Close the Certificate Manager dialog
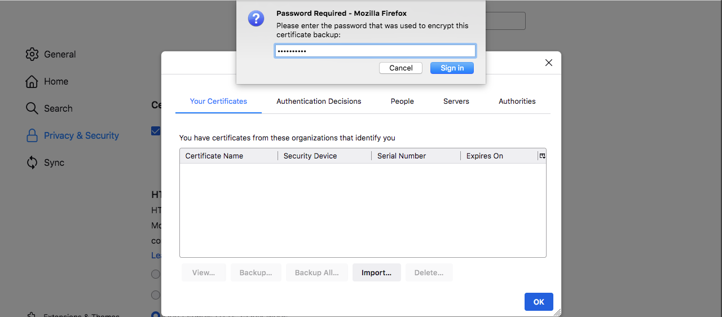The image size is (722, 317). pos(549,63)
